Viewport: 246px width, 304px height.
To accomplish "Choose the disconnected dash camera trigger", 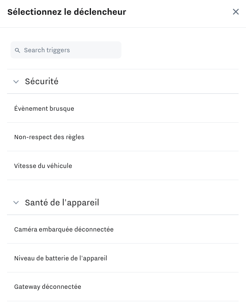I will [x=64, y=230].
